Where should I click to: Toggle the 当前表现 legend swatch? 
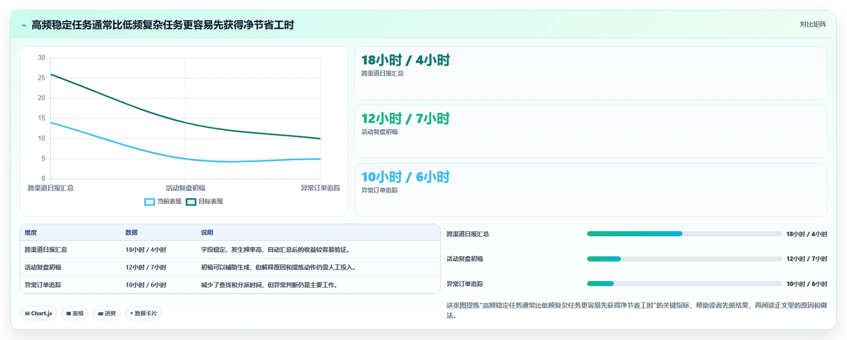[x=149, y=201]
